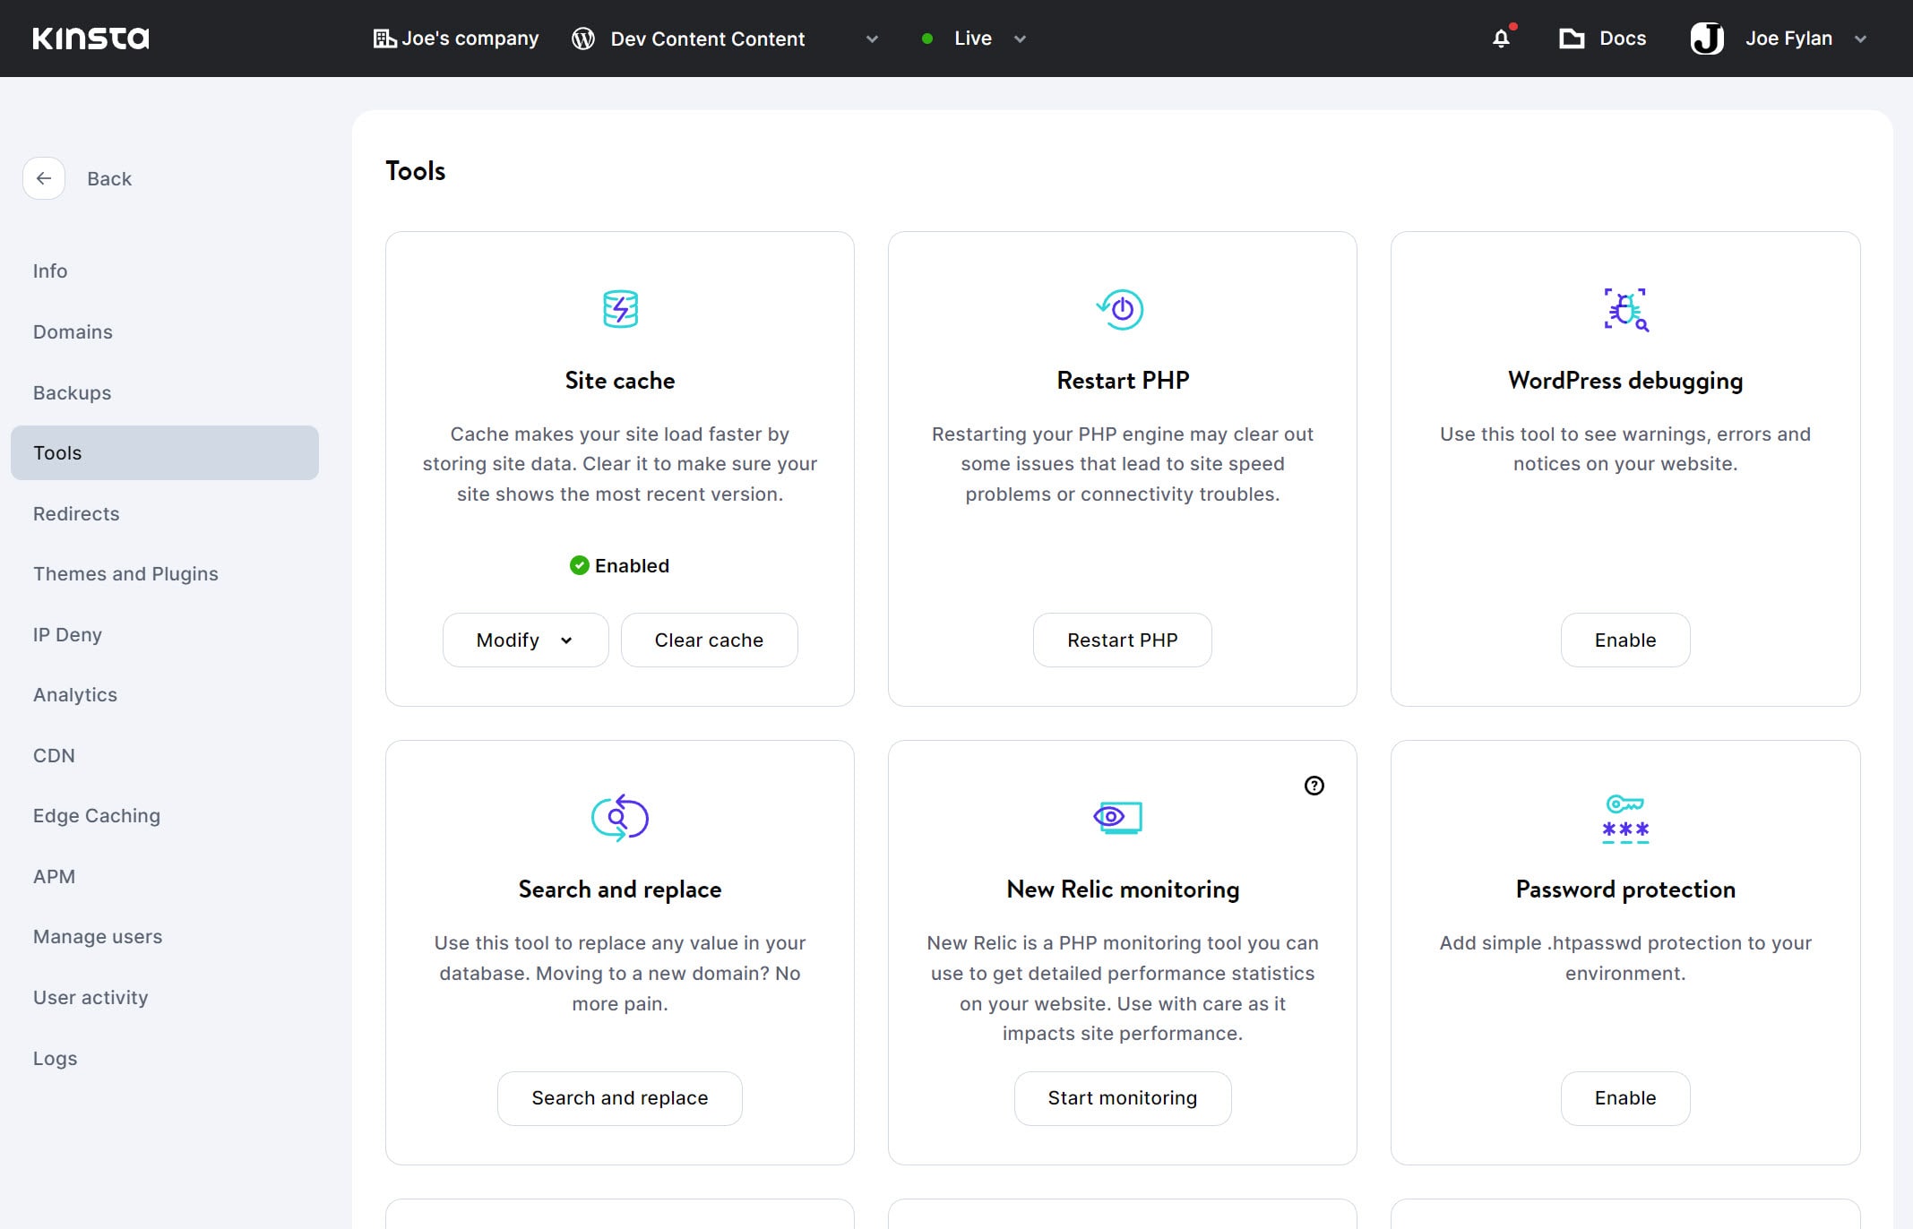This screenshot has height=1229, width=1913.
Task: Open CDN settings
Action: click(54, 755)
